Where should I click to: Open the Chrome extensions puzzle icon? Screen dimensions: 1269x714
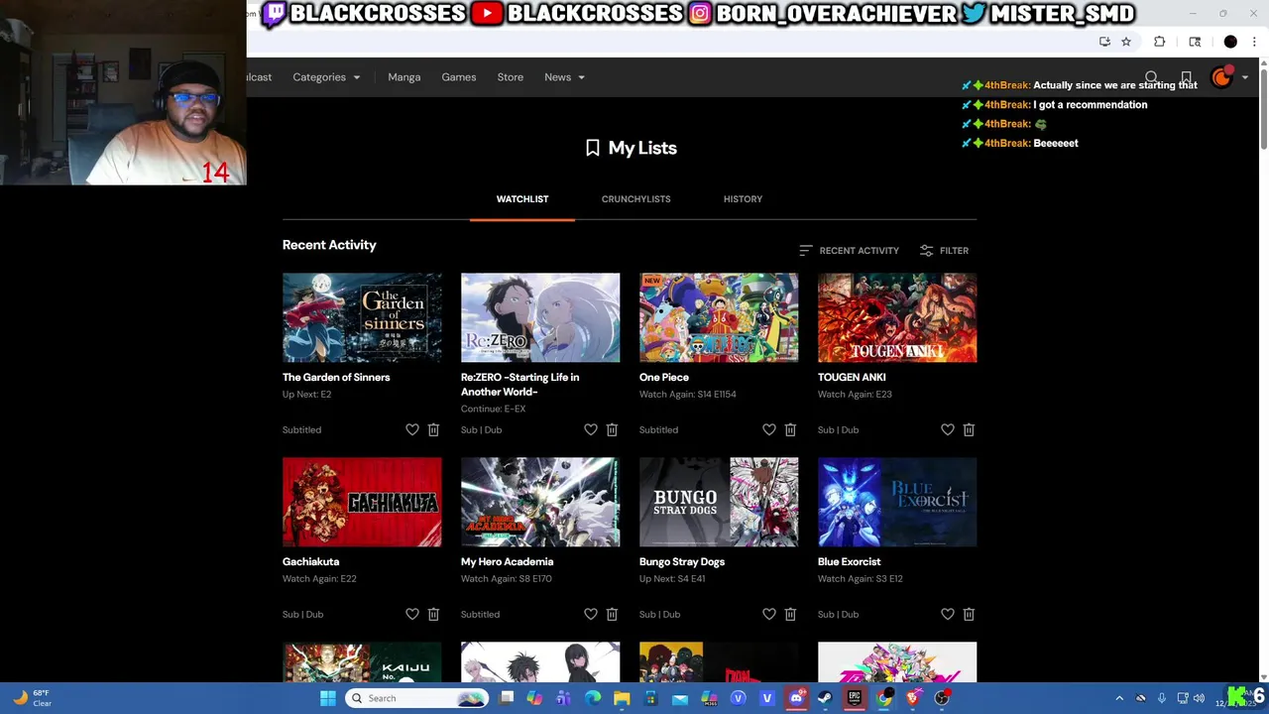tap(1159, 42)
